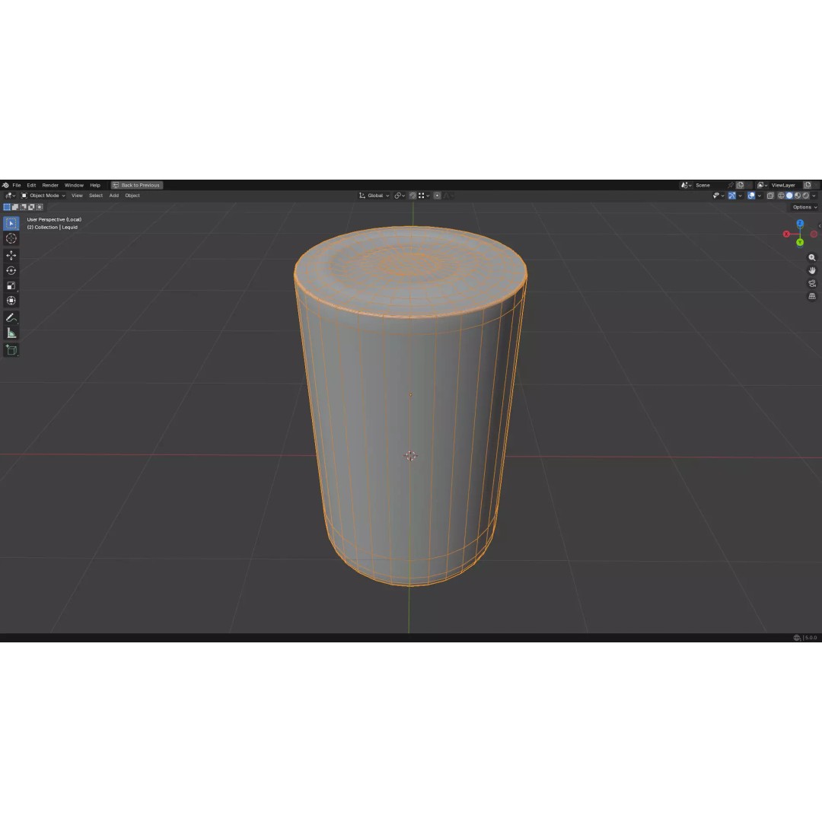Screen dimensions: 822x822
Task: Switch to material preview shading
Action: (x=798, y=196)
